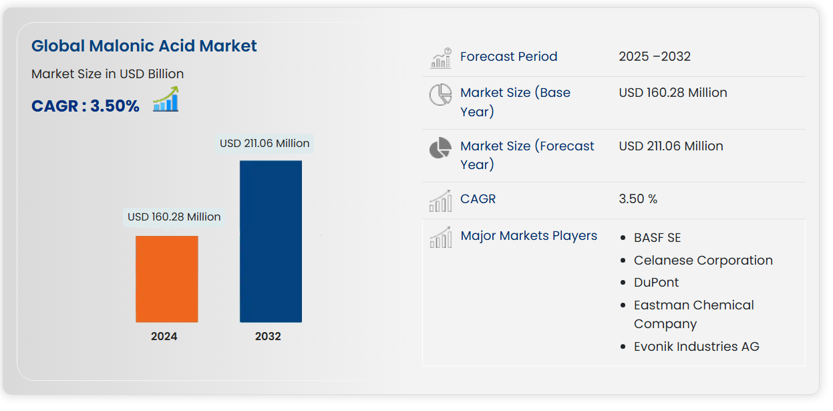Click the 2032 axis label
This screenshot has height=411, width=833.
click(x=268, y=336)
